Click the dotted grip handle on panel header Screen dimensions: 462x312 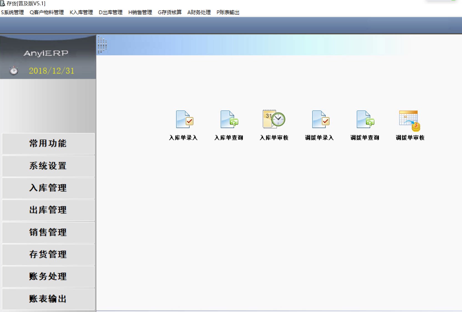(102, 45)
